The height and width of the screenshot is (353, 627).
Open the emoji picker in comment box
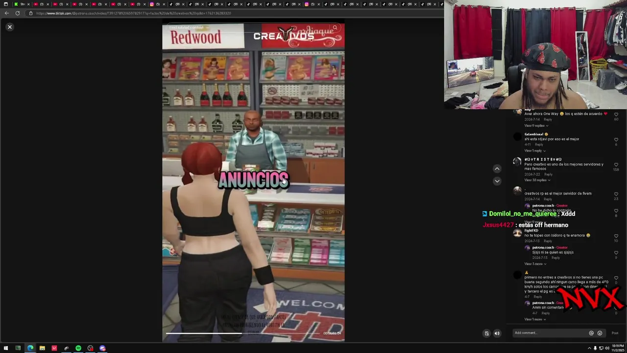(x=600, y=333)
